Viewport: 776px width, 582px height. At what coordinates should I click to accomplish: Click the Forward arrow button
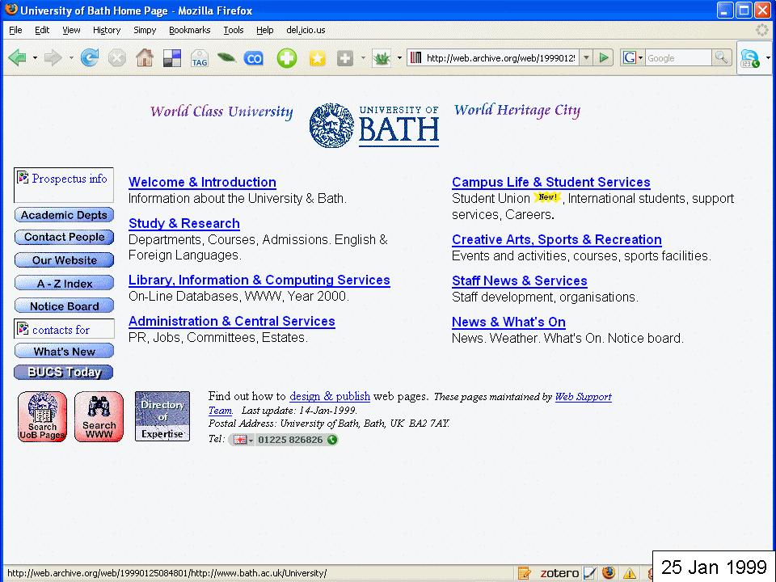(53, 58)
